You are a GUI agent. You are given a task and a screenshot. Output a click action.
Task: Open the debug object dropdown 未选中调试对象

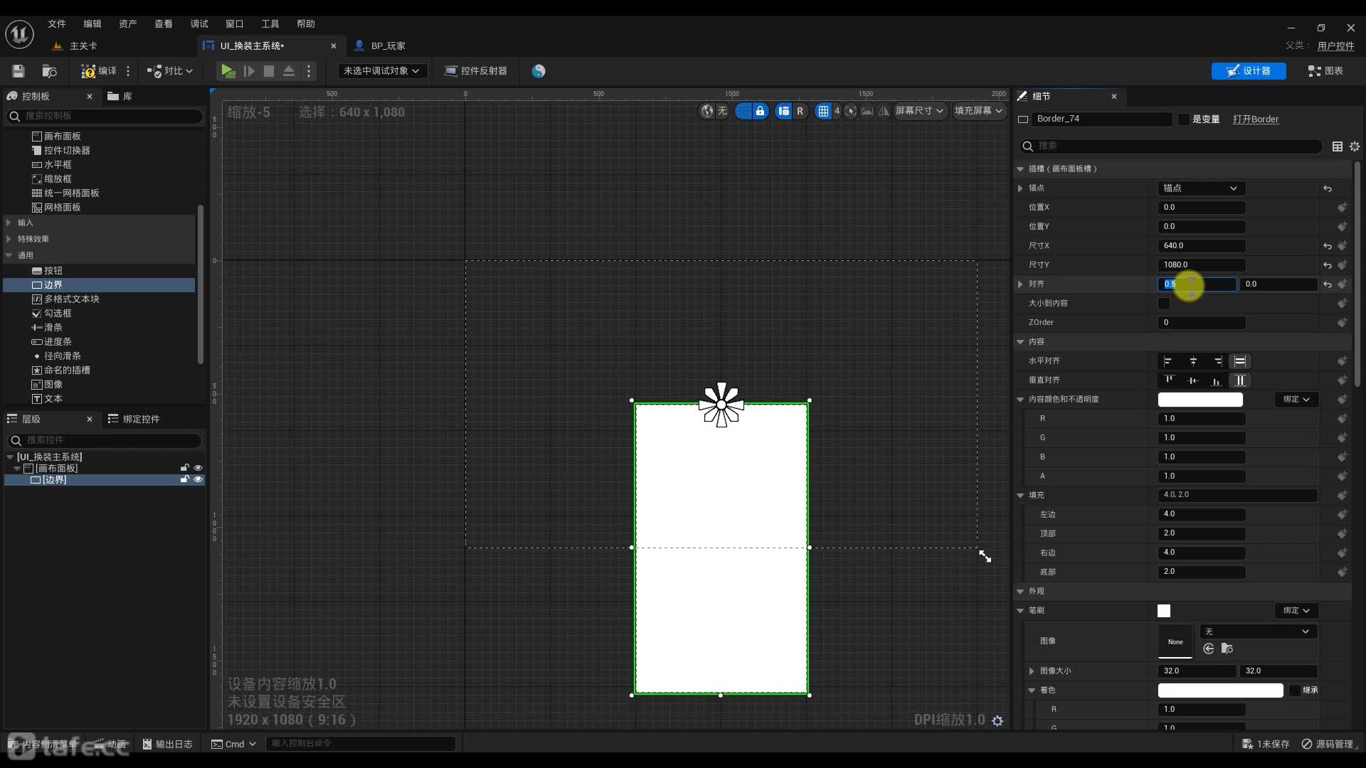[x=381, y=71]
